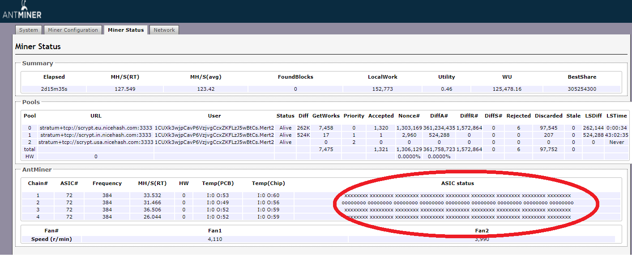Select the Rejected column header

(x=518, y=116)
